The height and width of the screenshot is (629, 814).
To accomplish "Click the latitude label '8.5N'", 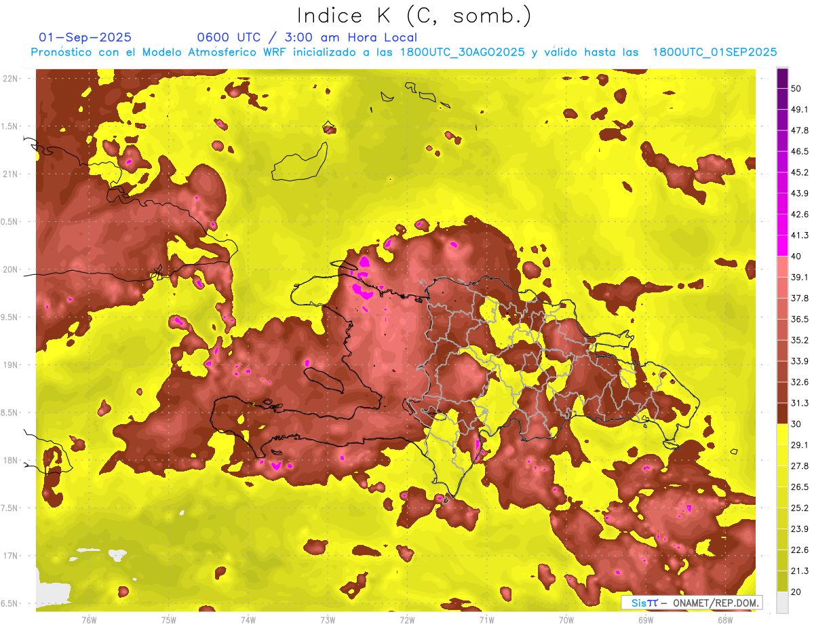I will 10,413.
